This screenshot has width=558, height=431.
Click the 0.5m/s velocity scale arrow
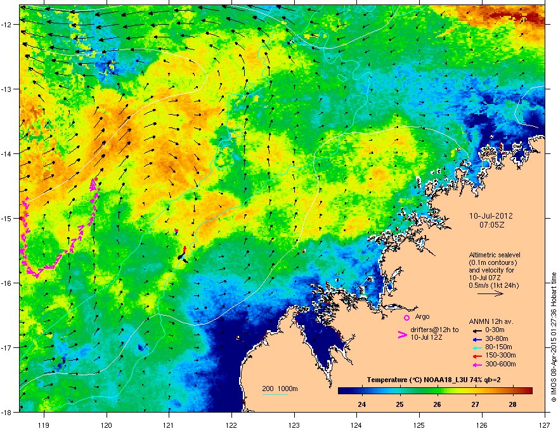point(490,293)
